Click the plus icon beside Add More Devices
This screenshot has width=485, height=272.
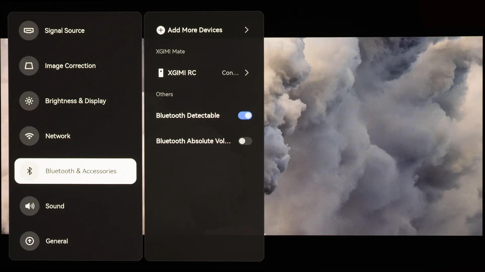tap(161, 30)
